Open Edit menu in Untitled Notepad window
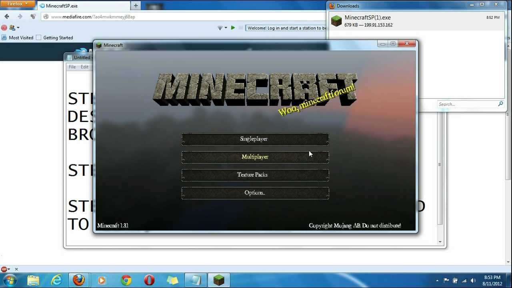Image resolution: width=512 pixels, height=288 pixels. pos(84,67)
